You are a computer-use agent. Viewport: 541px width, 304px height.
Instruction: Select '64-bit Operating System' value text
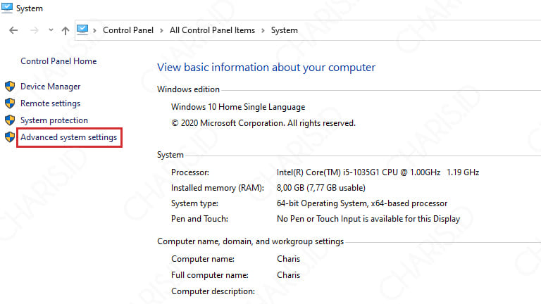pos(362,203)
